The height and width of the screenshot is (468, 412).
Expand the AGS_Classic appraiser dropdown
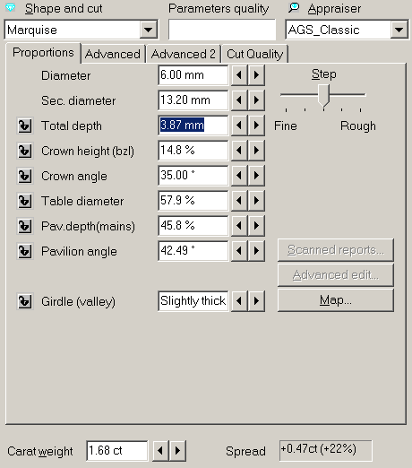(399, 30)
